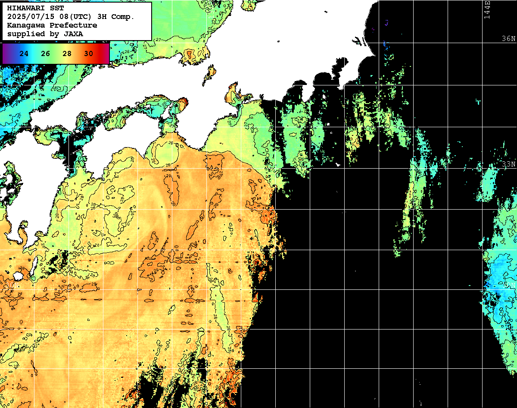The height and width of the screenshot is (408, 517).
Task: Click the 24 label on the color scale
Action: pos(24,53)
